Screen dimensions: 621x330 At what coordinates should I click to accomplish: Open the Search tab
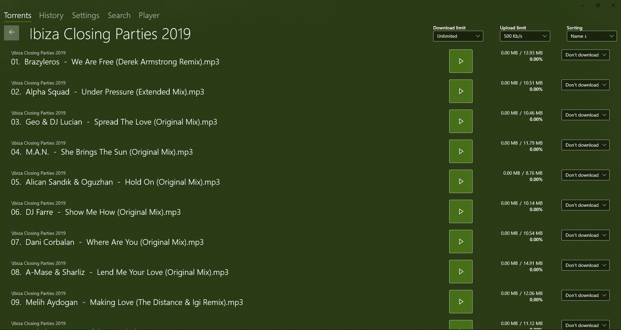pos(119,15)
